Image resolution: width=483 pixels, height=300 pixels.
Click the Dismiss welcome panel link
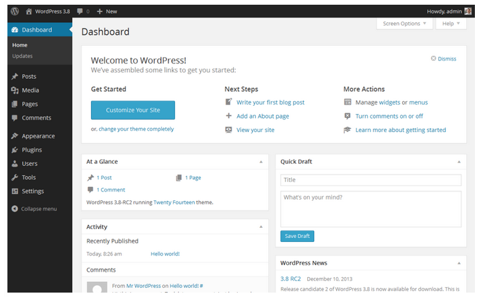pos(447,59)
